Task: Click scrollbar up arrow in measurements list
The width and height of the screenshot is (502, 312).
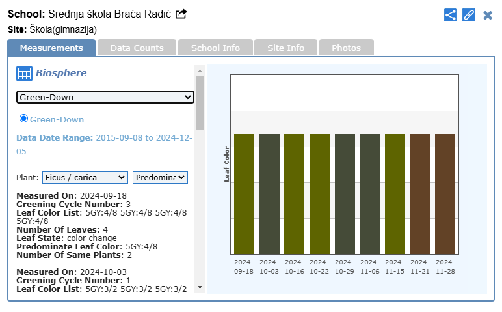Action: tap(200, 70)
